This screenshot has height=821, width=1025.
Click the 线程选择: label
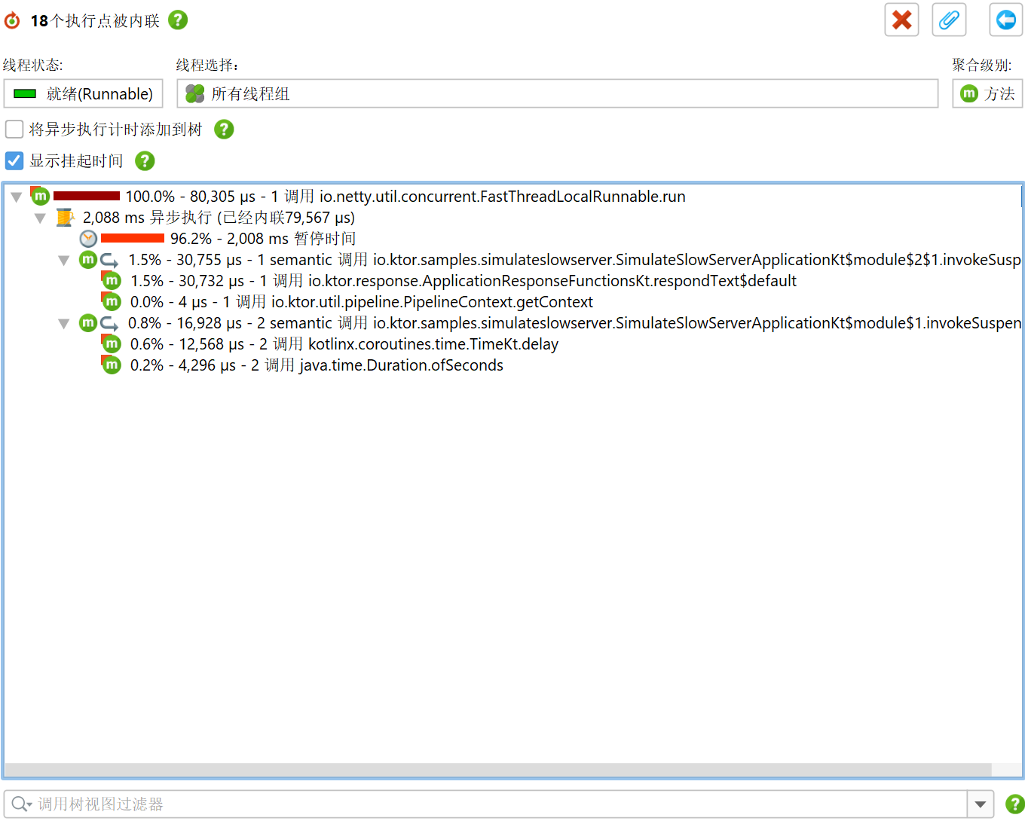[207, 66]
